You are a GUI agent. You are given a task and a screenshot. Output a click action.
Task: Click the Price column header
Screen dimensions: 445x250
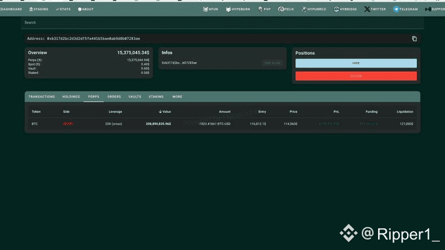pyautogui.click(x=294, y=112)
